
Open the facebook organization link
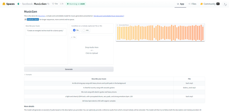[27, 4]
